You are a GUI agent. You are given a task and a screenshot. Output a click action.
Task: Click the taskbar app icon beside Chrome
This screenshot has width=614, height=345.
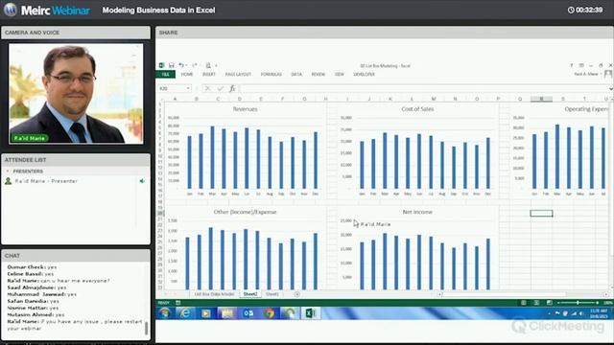(x=290, y=313)
